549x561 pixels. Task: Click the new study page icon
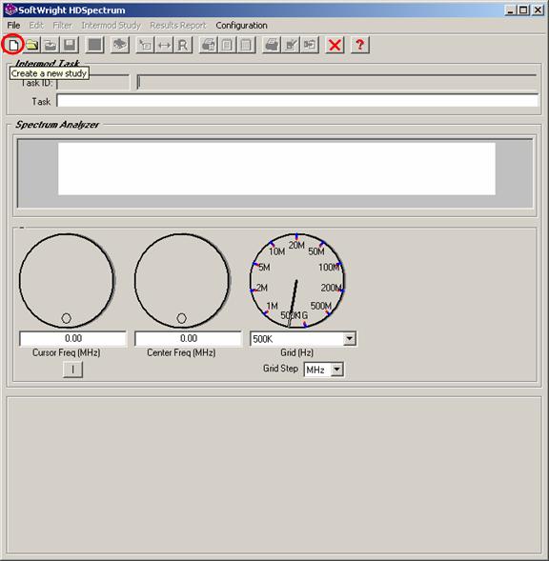click(13, 45)
